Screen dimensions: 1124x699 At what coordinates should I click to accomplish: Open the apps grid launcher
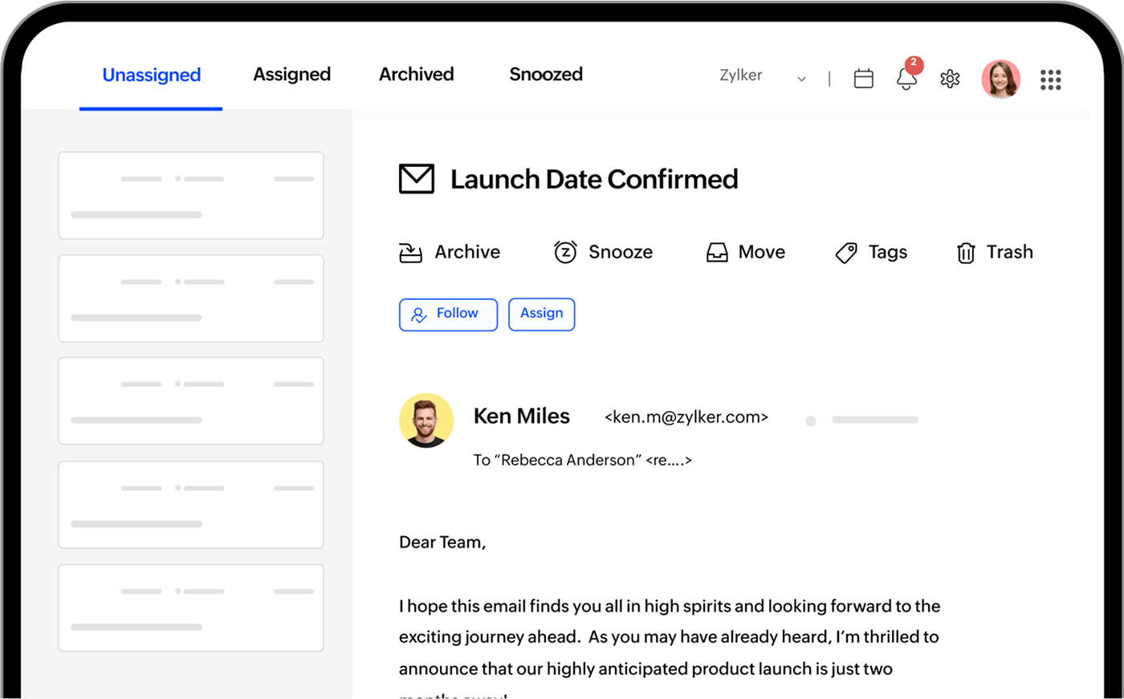[x=1050, y=79]
